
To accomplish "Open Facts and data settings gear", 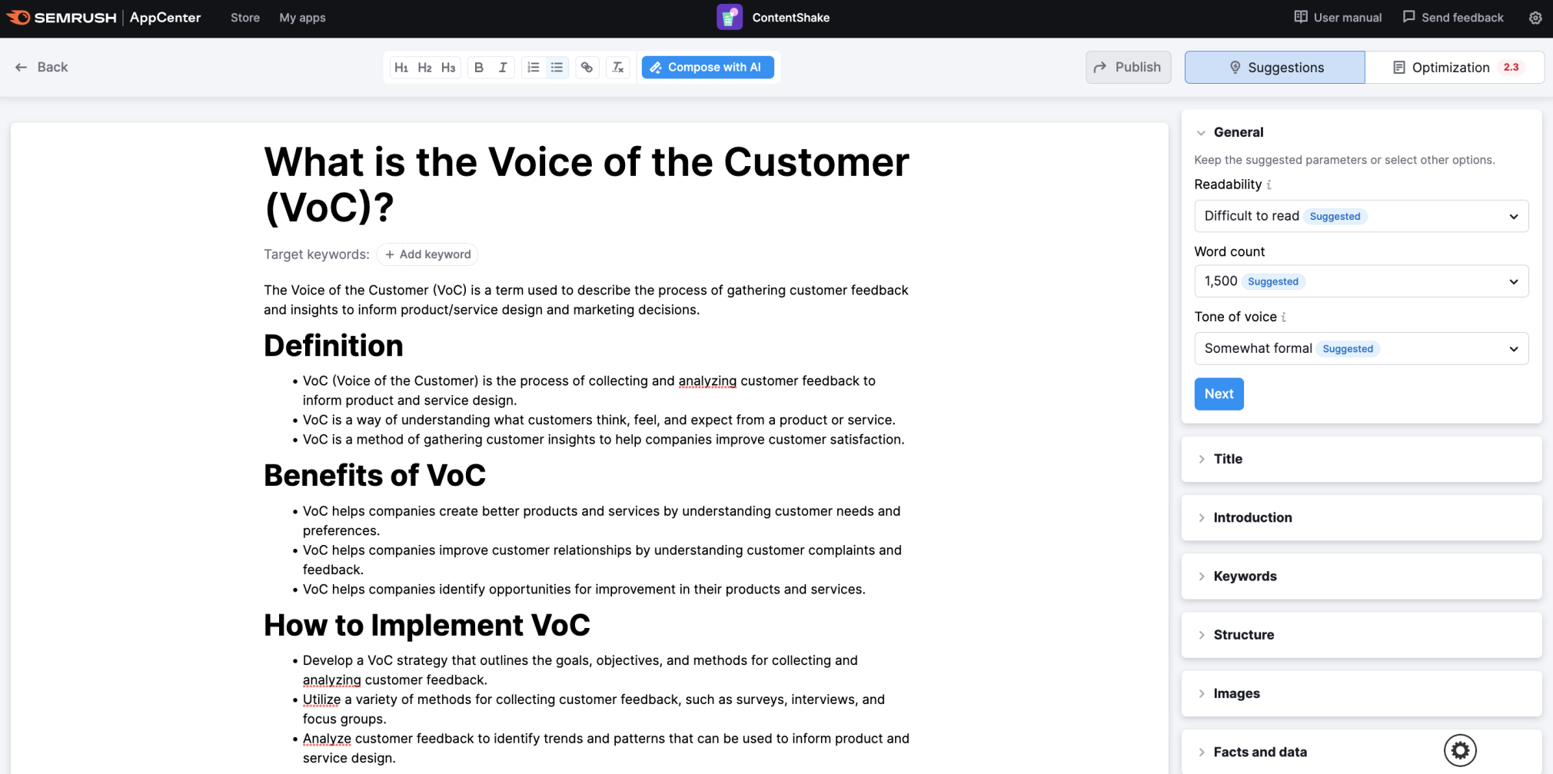I will pos(1459,750).
